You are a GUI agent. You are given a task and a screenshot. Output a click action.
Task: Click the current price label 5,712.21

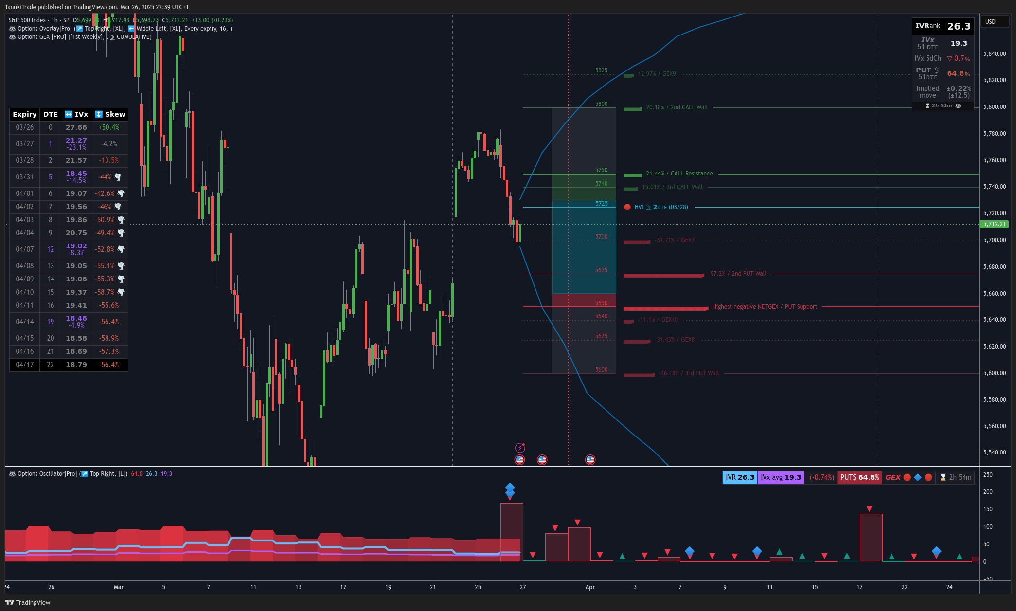pyautogui.click(x=995, y=224)
